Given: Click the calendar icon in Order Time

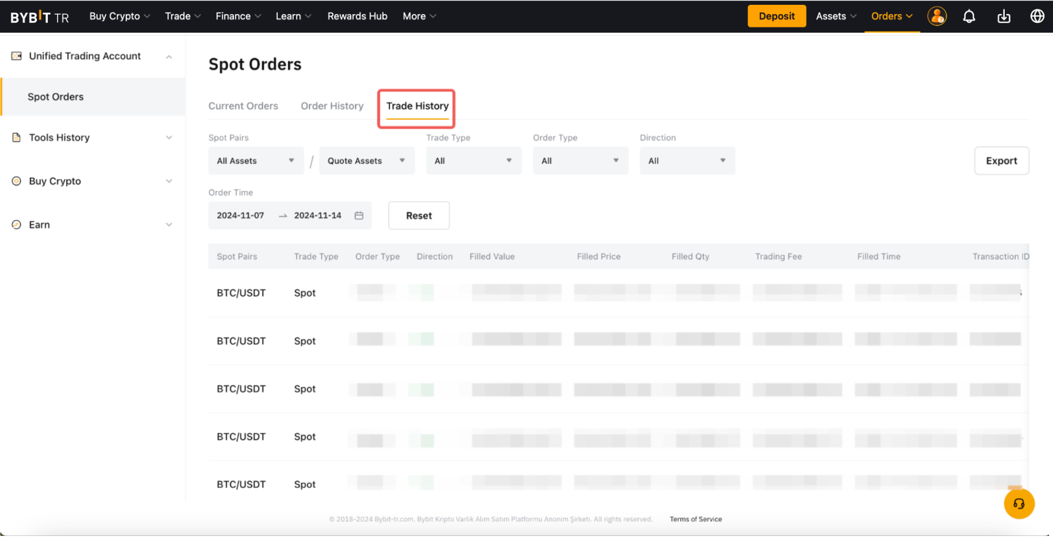Looking at the screenshot, I should (359, 215).
